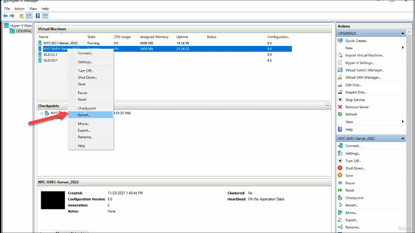Click the red Remove Server X icon
This screenshot has height=233, width=415.
[x=340, y=107]
